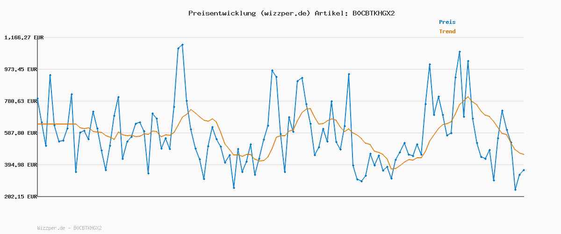
Task: Click the highest peak of the blue price line
Action: click(182, 44)
